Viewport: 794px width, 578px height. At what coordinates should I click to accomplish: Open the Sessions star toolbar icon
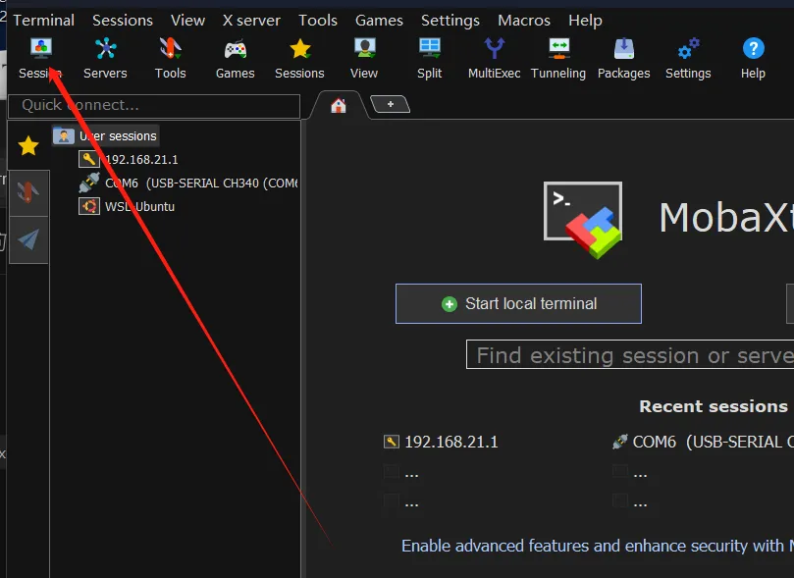299,58
